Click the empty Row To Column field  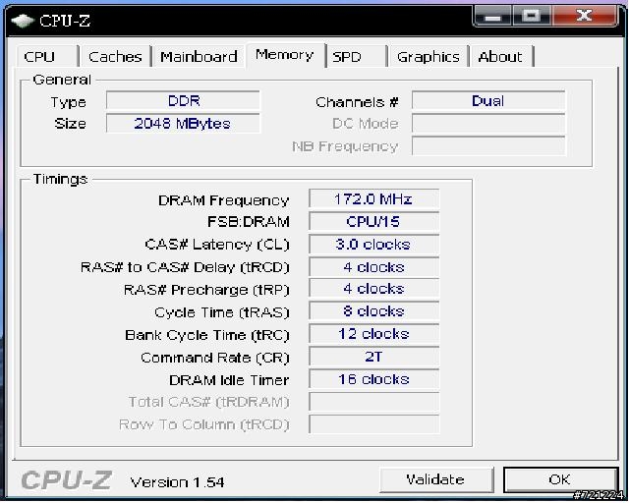click(373, 424)
